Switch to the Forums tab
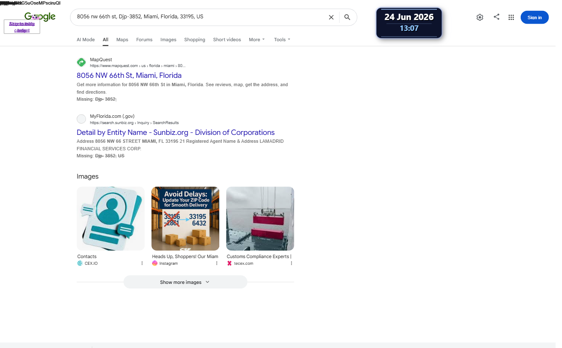 click(x=144, y=40)
